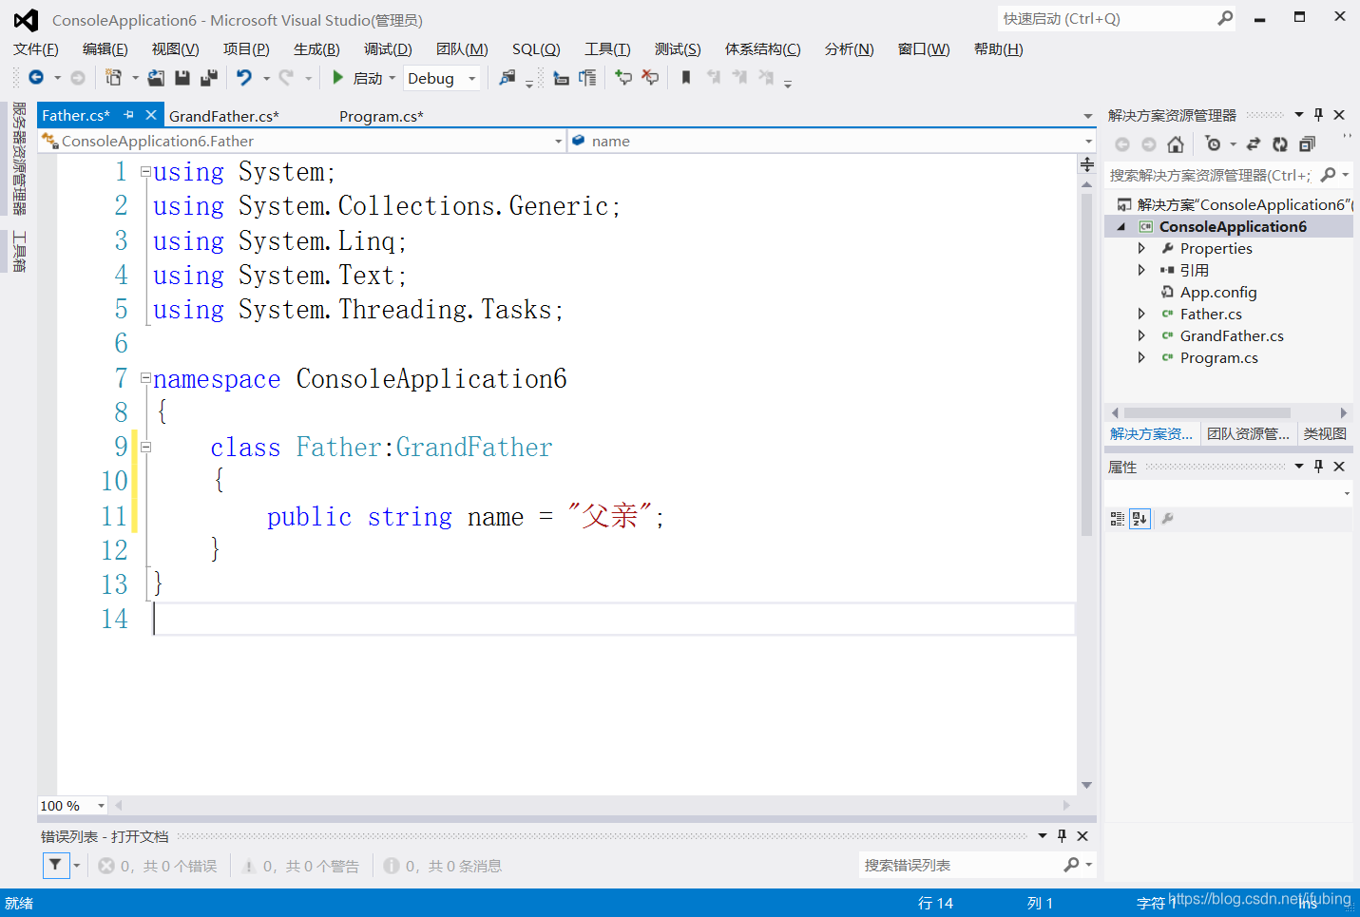Collapse the using directives outline block

pos(145,172)
